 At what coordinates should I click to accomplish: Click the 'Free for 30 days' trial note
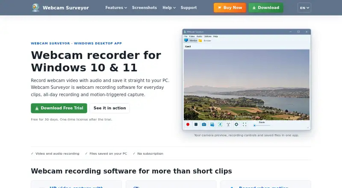[71, 120]
